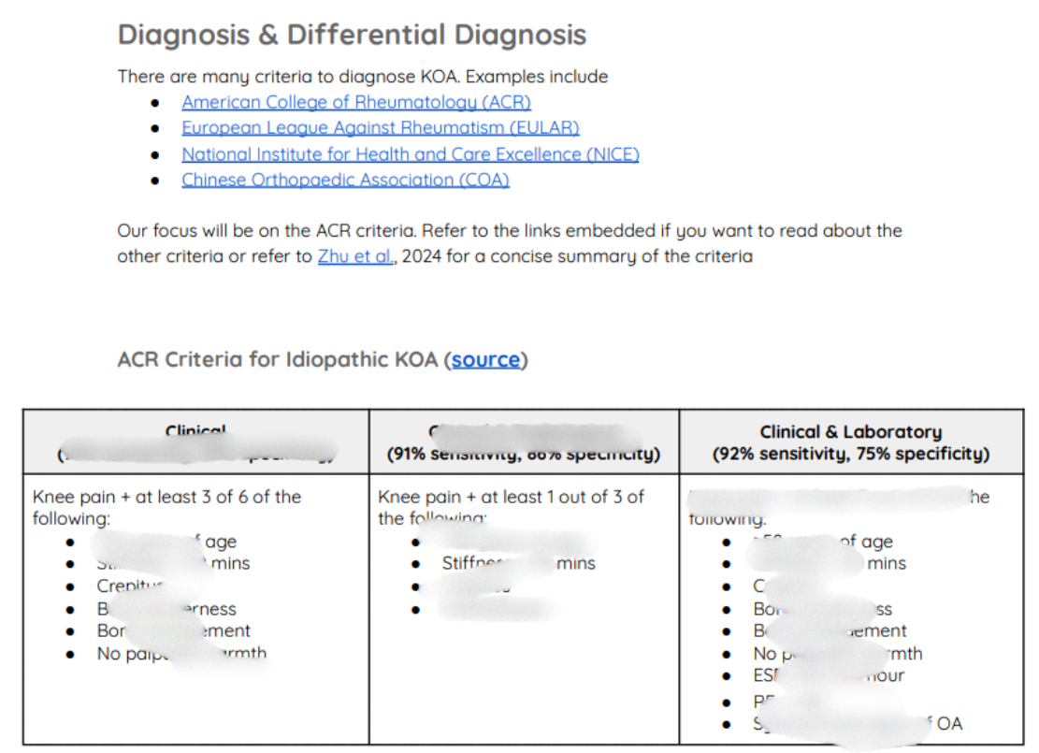This screenshot has height=753, width=1039.
Task: Click the ESR bullet in the third column
Action: (x=768, y=675)
